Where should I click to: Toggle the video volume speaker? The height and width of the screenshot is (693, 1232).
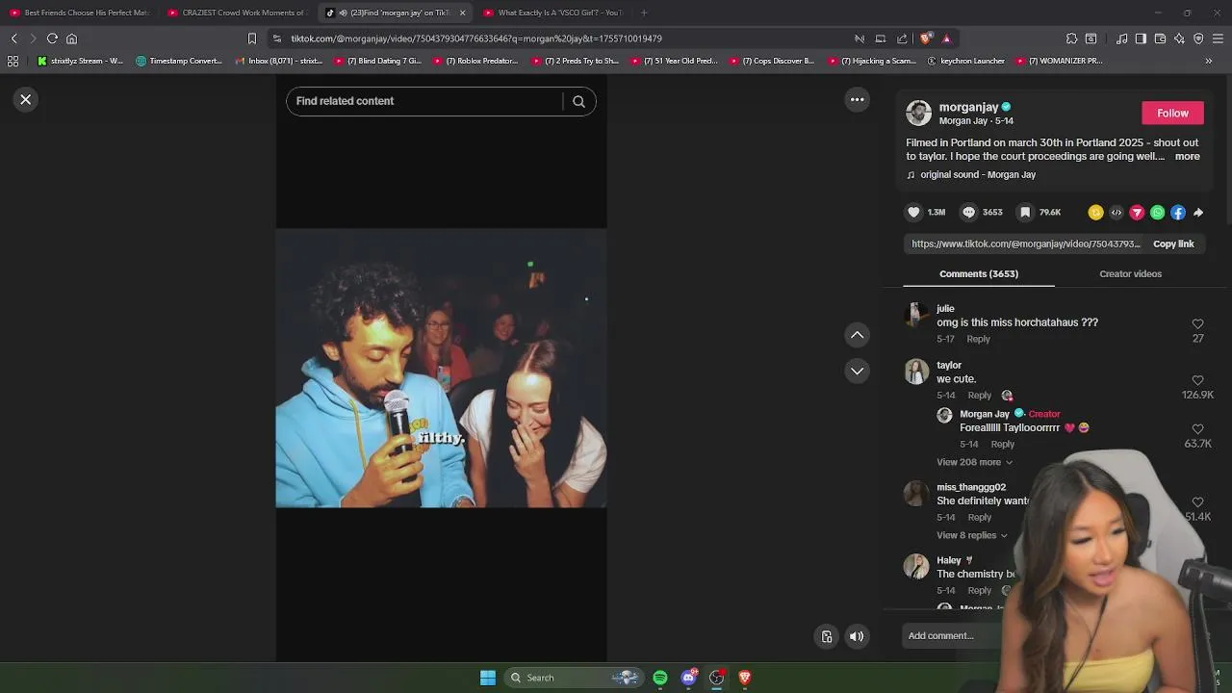[x=857, y=636]
